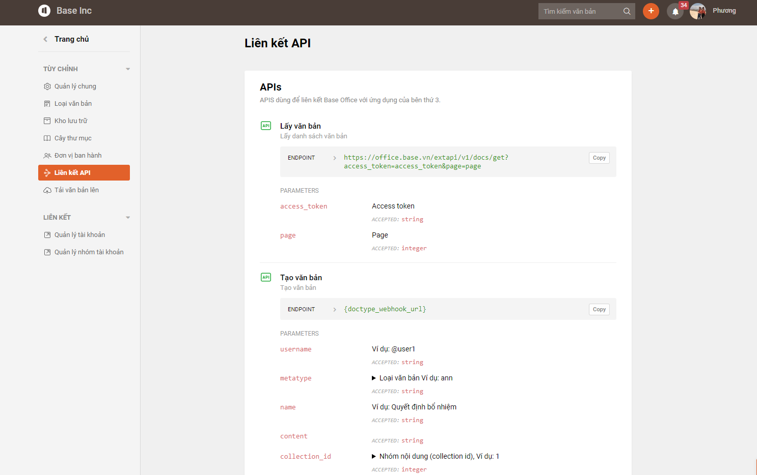This screenshot has width=757, height=475.
Task: Copy the docs/get endpoint URL
Action: click(x=599, y=158)
